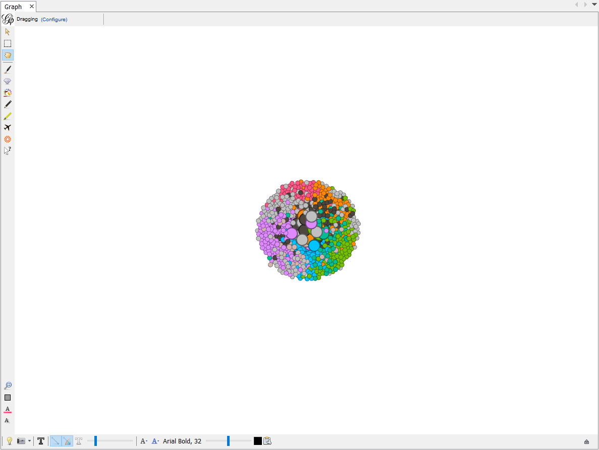Toggle edge color from source node

click(67, 441)
